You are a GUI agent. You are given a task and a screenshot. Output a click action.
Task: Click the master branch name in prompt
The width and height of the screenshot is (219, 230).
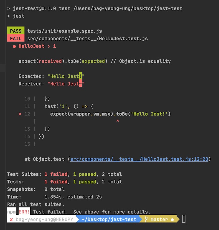[159, 220]
